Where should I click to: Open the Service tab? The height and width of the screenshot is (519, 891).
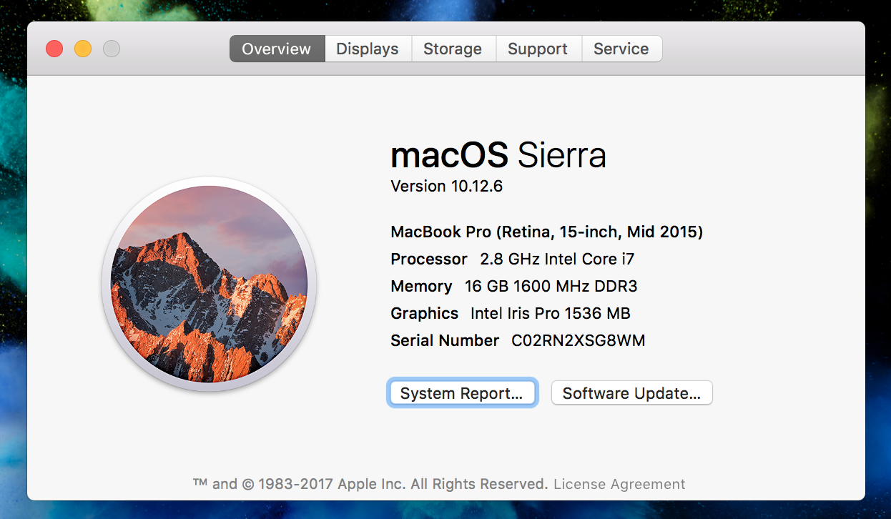[x=621, y=49]
